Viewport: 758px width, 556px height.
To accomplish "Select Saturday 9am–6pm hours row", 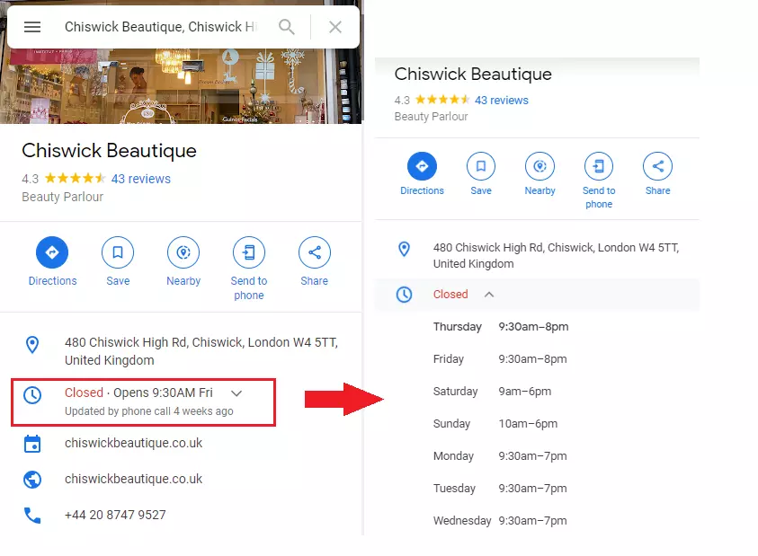I will click(x=492, y=392).
